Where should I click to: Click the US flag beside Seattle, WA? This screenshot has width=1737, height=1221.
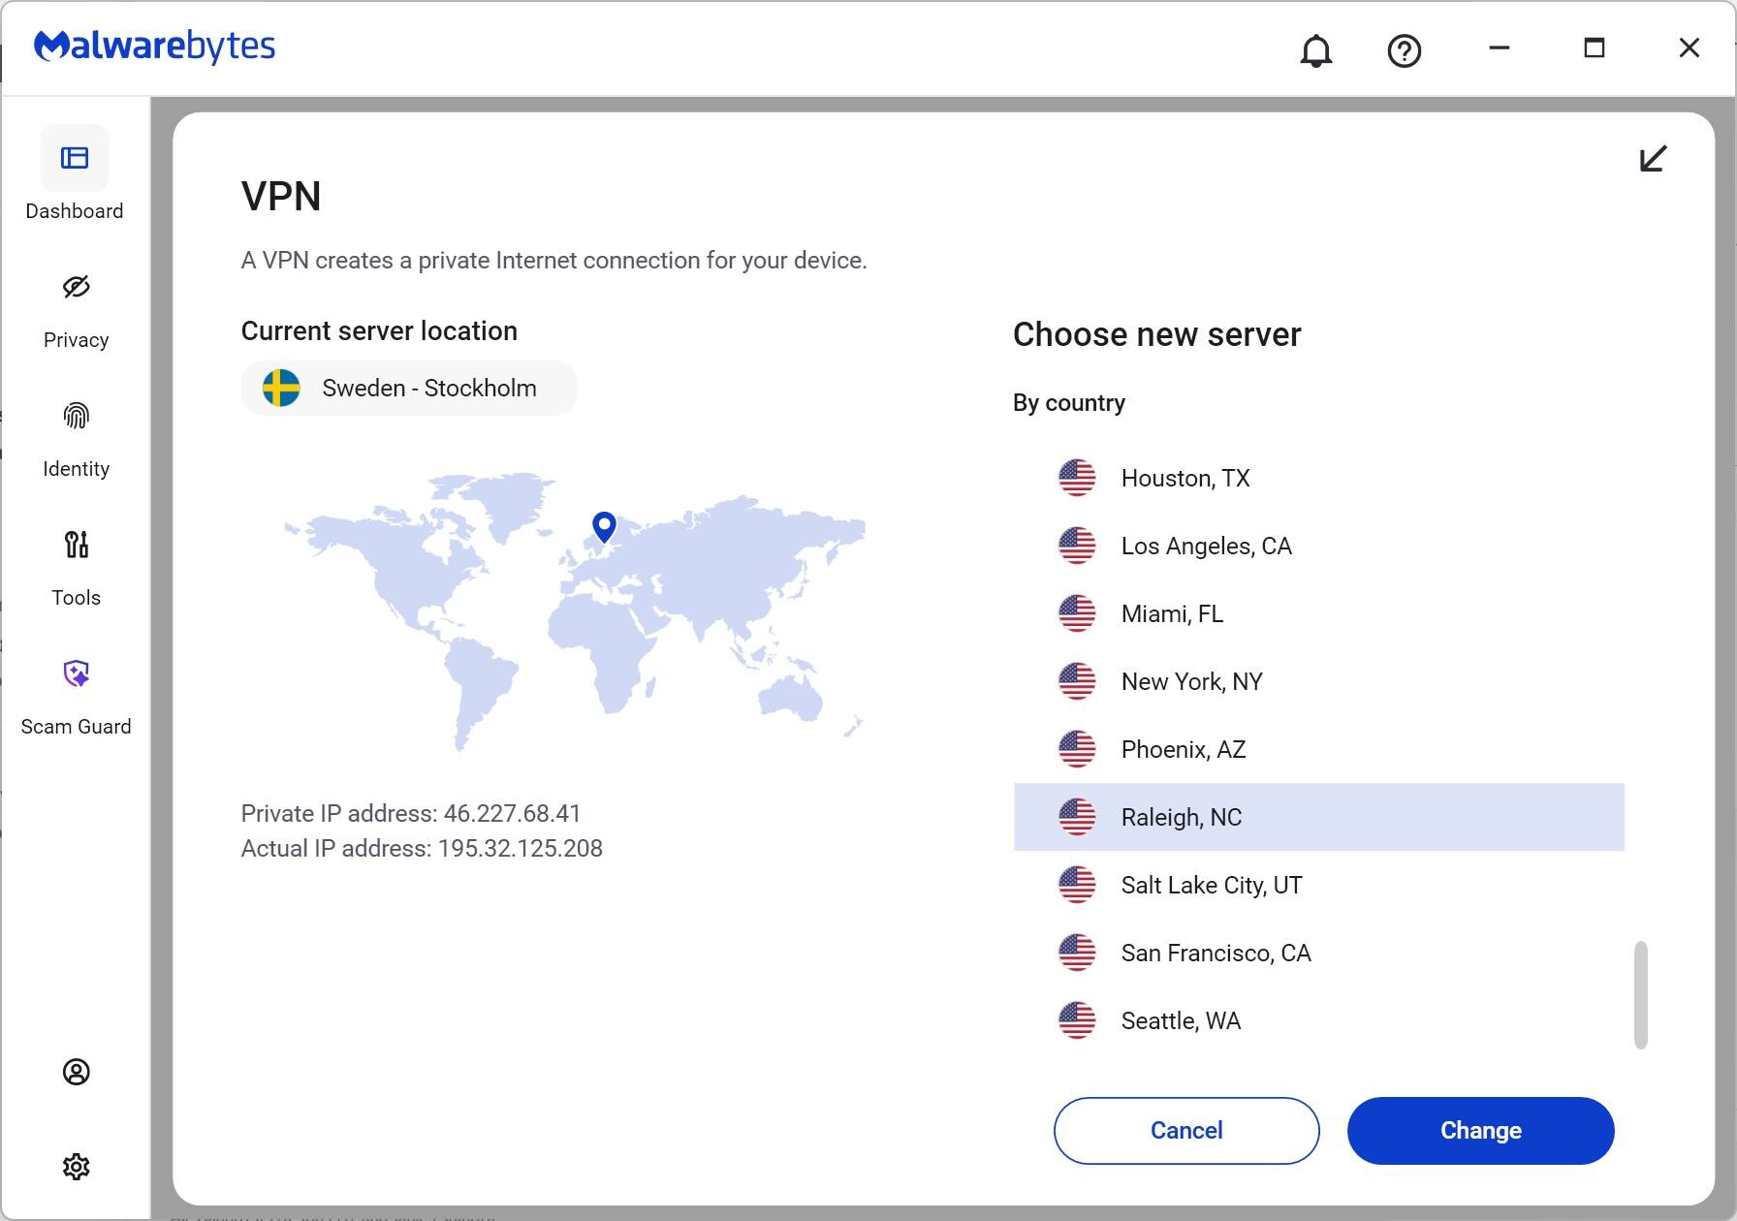pyautogui.click(x=1077, y=1020)
